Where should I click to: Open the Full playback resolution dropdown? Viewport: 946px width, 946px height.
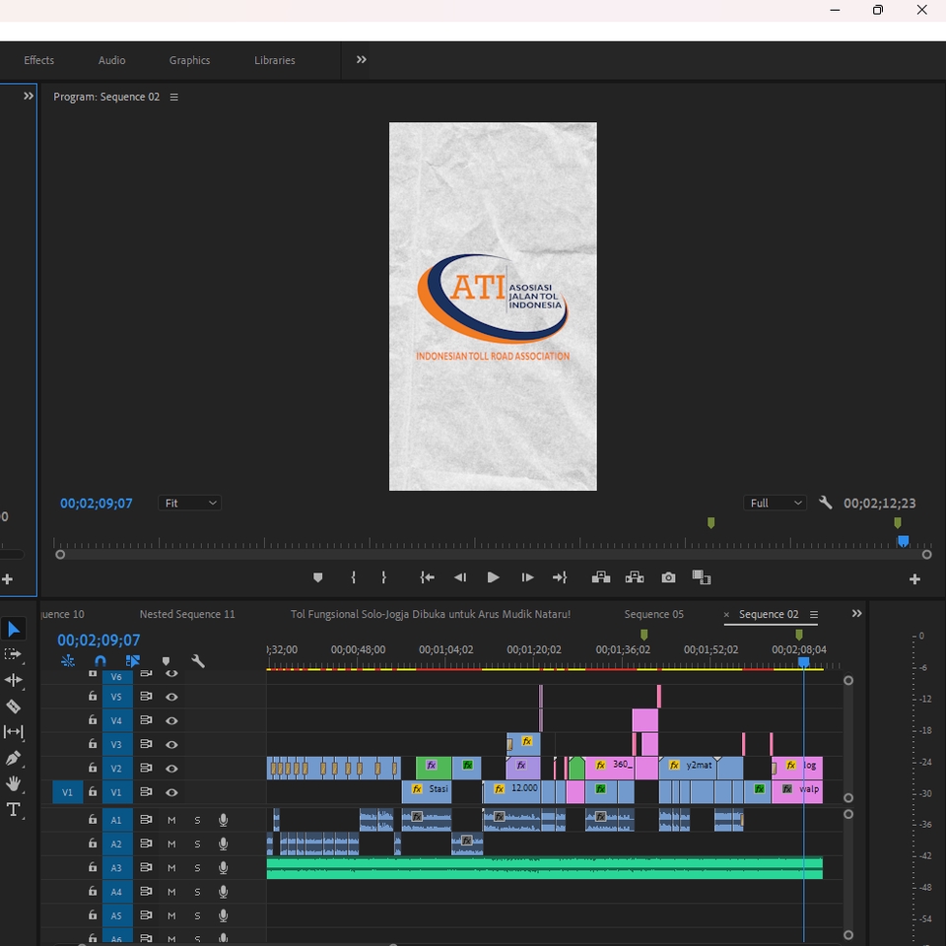click(x=777, y=504)
